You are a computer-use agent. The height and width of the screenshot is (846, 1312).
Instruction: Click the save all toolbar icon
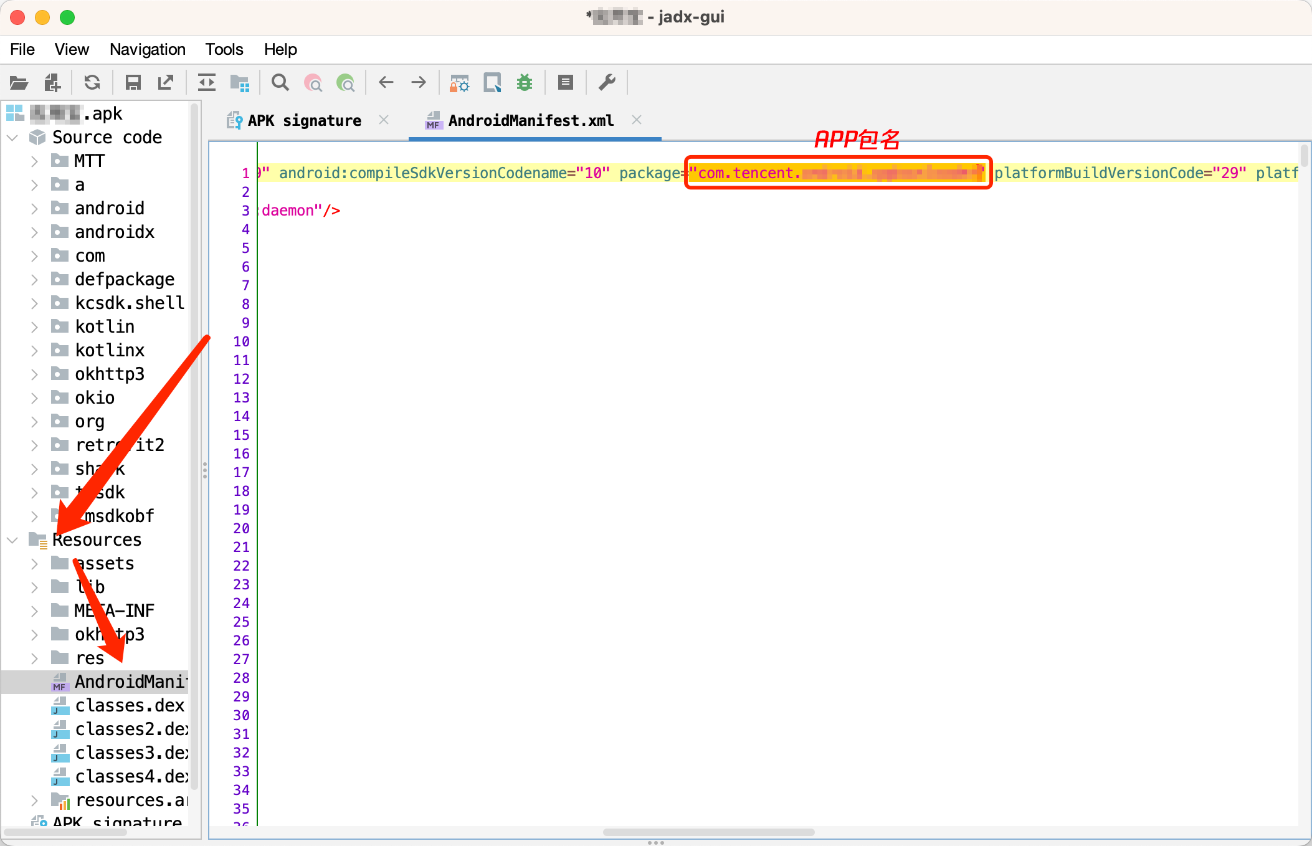tap(133, 82)
